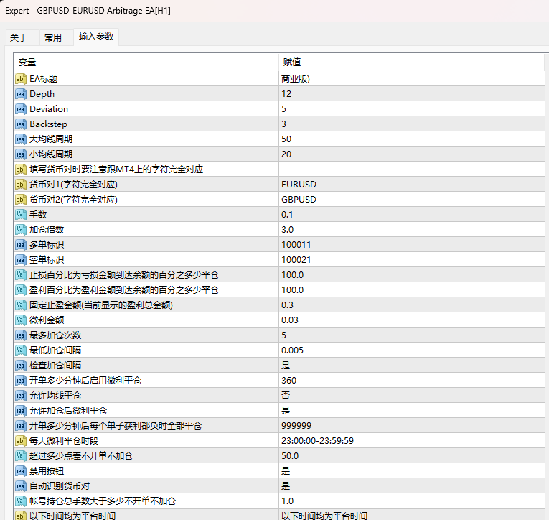Screen dimensions: 549x520
Task: Select the 输入参数 tab
Action: coord(96,37)
